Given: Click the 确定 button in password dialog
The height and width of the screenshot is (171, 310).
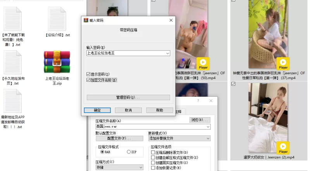Looking at the screenshot, I should click(x=97, y=110).
